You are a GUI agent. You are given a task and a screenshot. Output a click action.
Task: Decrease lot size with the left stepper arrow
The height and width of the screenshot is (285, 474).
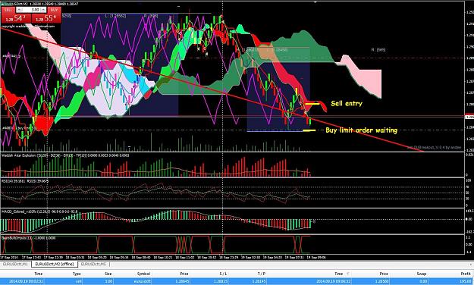click(19, 10)
